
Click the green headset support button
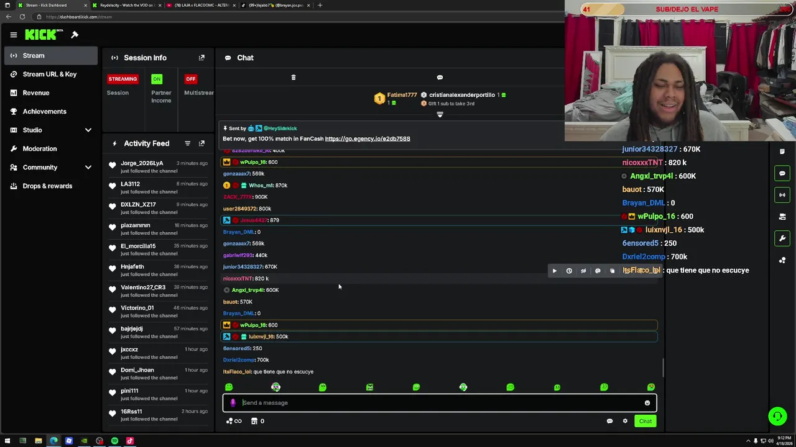pos(777,416)
